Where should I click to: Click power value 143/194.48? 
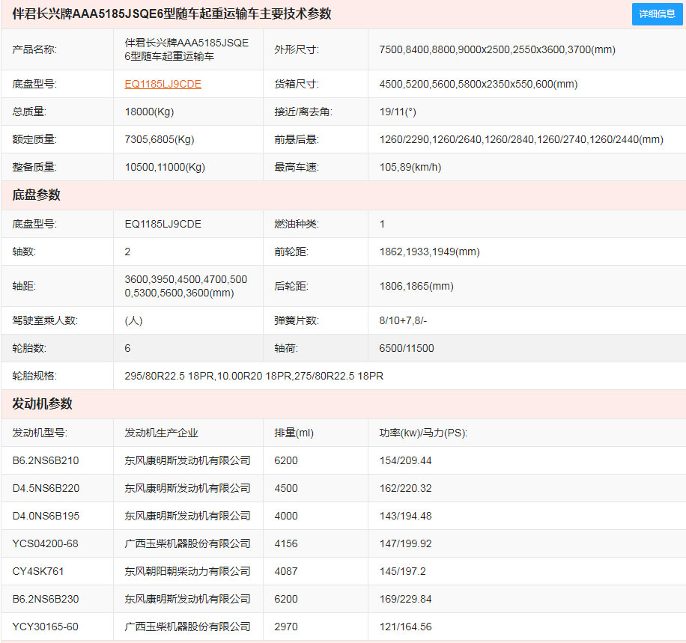tap(406, 516)
